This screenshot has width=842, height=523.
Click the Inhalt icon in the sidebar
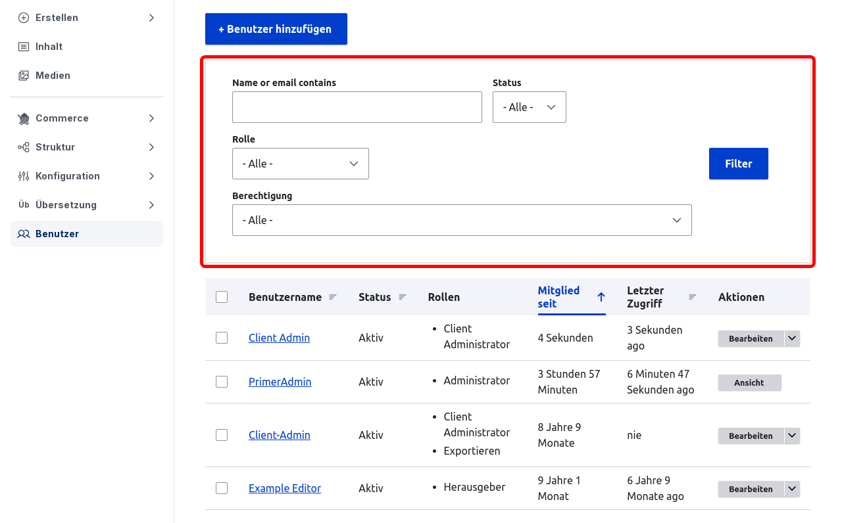coord(24,47)
